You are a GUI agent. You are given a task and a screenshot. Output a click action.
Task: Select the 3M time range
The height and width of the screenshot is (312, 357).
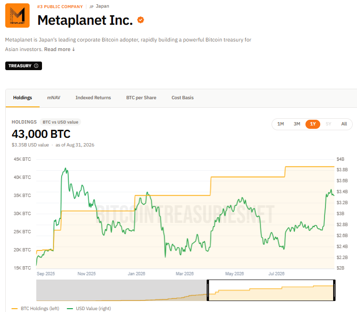297,124
